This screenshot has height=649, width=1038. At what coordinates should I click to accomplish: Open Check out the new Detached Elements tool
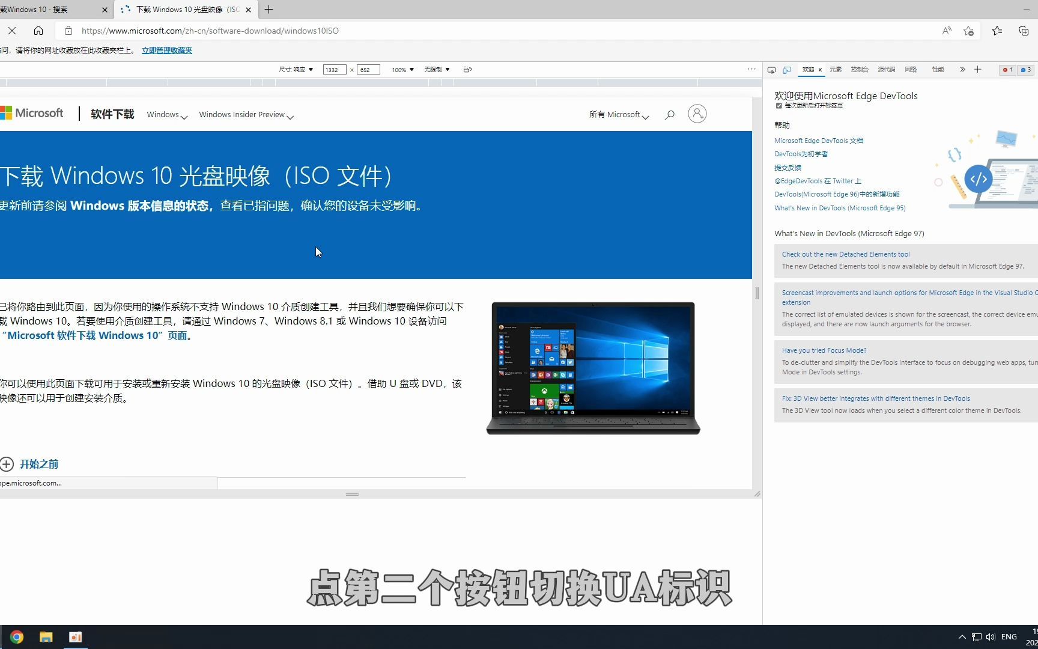click(x=846, y=254)
